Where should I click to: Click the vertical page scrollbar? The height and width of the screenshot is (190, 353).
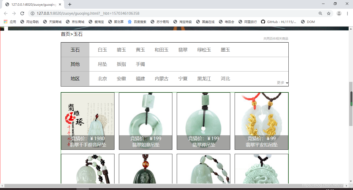[351, 101]
